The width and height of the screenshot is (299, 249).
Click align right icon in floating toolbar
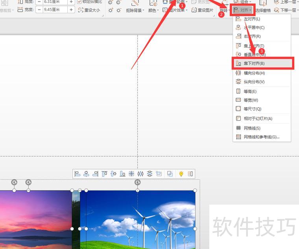click(x=95, y=174)
